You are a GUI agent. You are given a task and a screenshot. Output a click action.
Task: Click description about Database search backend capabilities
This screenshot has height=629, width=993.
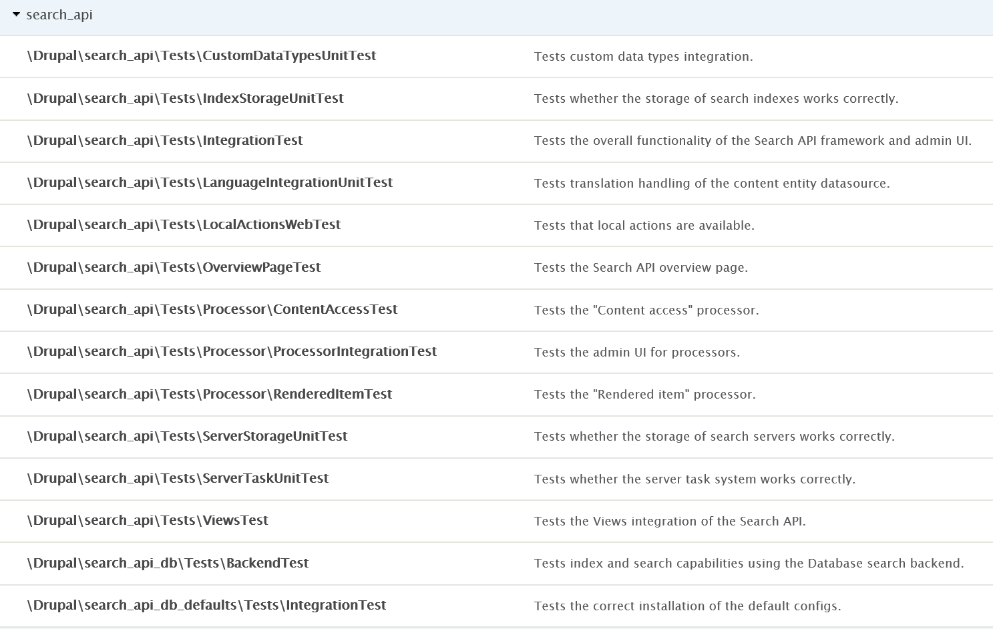click(x=749, y=564)
